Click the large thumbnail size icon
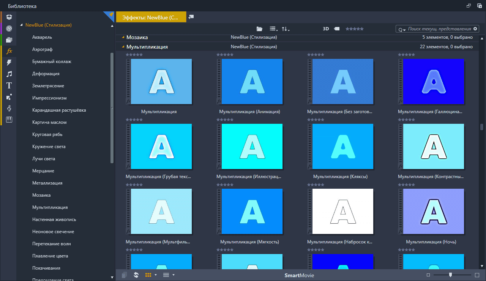486x281 pixels. pyautogui.click(x=477, y=275)
